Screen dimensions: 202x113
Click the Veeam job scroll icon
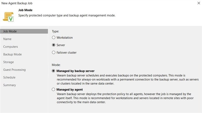point(8,17)
